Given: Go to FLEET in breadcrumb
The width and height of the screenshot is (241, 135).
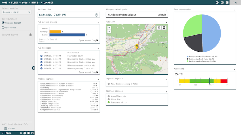Looking at the screenshot, I should tap(14, 3).
